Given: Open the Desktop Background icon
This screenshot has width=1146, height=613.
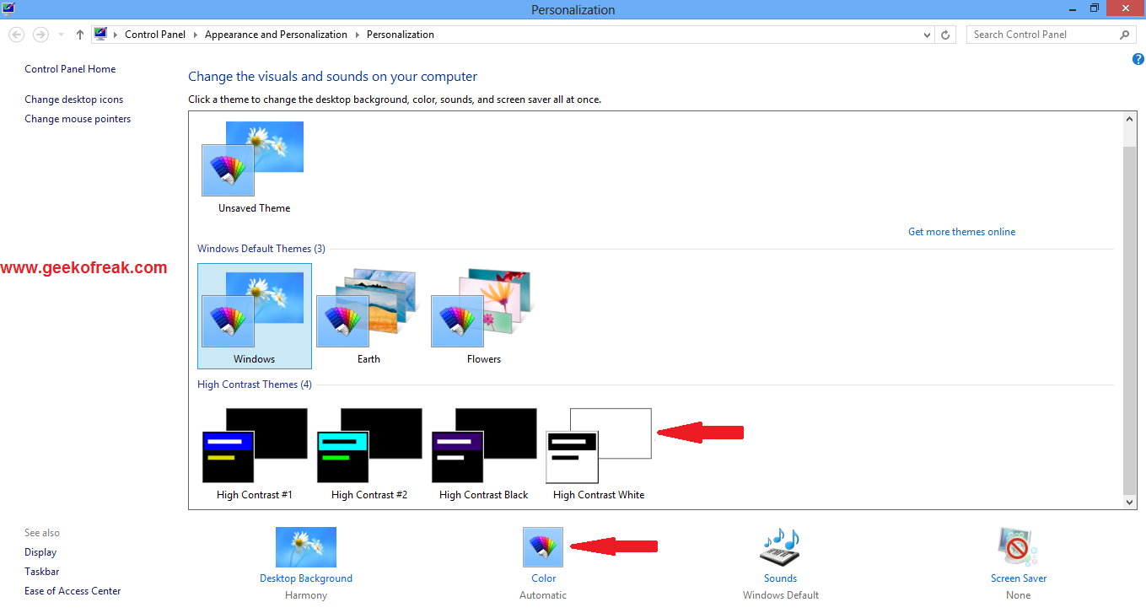Looking at the screenshot, I should click(x=306, y=547).
